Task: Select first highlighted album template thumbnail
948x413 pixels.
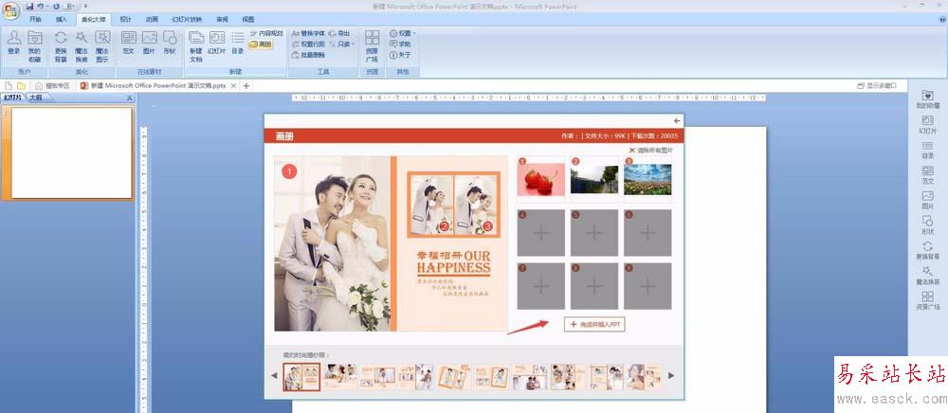Action: click(x=301, y=377)
